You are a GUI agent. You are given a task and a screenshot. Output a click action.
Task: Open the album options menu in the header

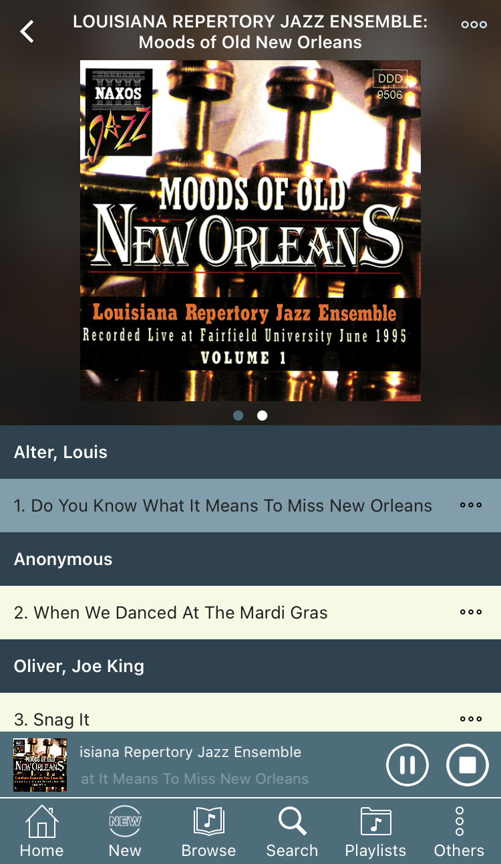(474, 25)
